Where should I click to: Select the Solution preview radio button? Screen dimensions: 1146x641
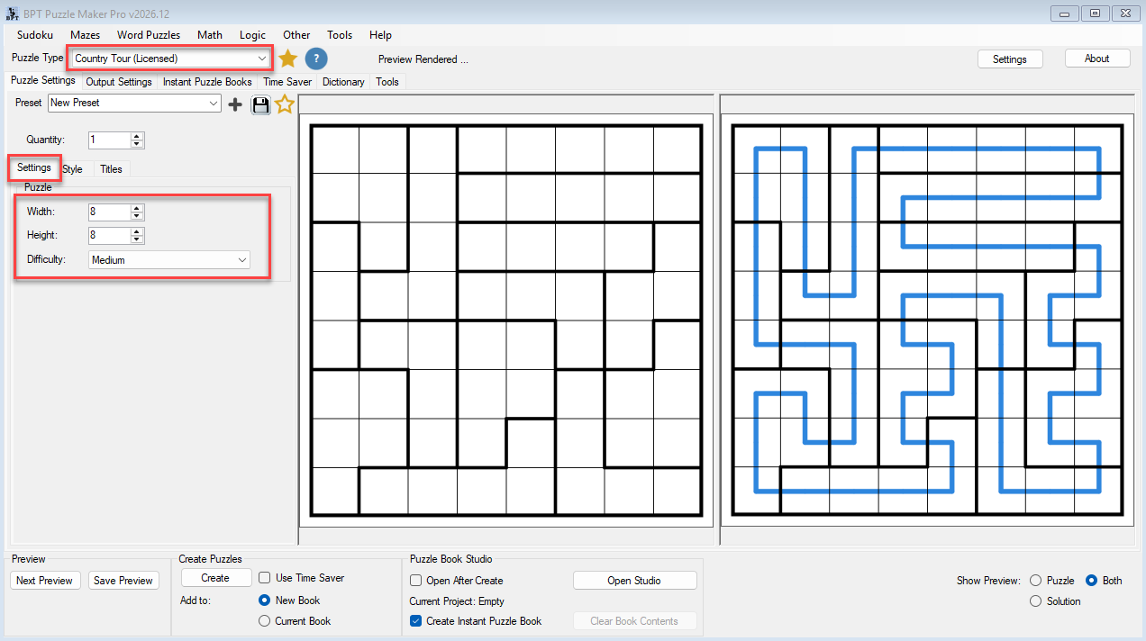(1035, 601)
